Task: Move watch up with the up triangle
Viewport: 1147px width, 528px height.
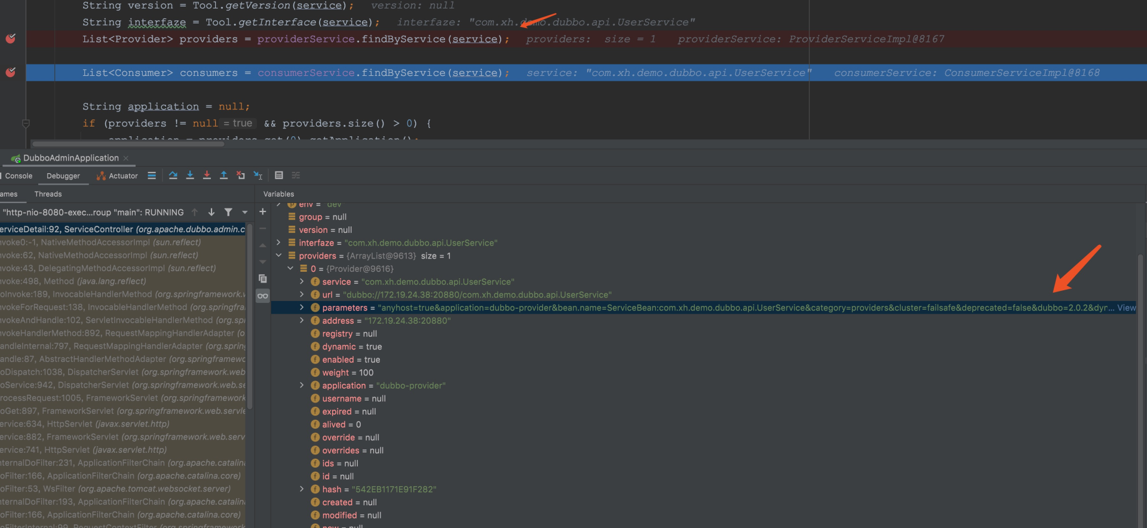Action: [x=262, y=245]
